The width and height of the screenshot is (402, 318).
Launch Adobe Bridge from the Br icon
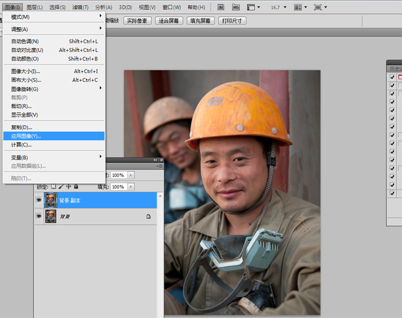click(221, 7)
